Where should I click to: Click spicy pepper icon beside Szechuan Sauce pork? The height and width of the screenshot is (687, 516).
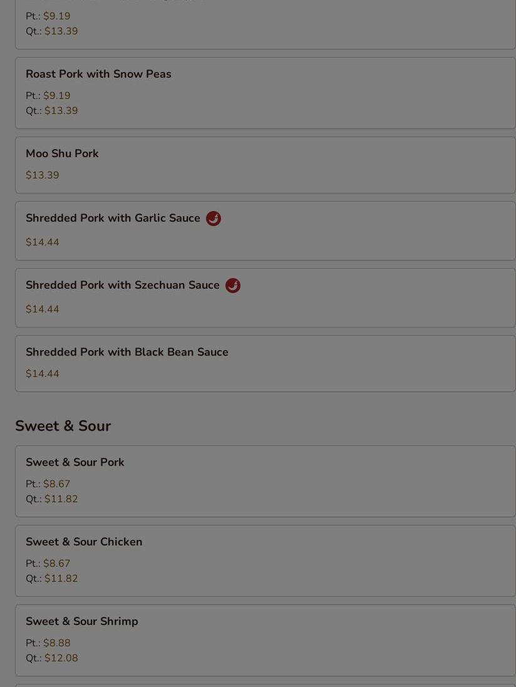coord(232,285)
